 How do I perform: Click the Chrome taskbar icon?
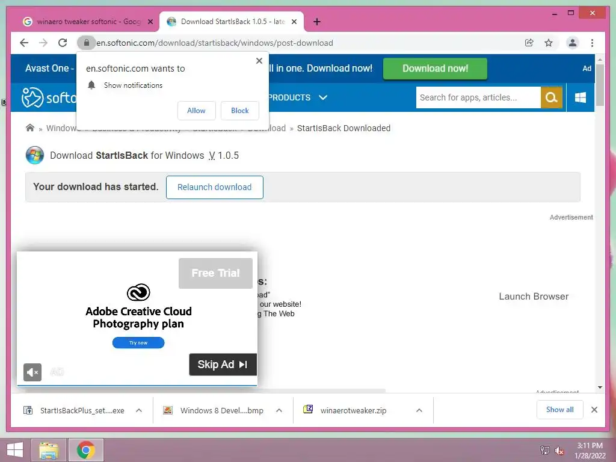[x=86, y=450]
